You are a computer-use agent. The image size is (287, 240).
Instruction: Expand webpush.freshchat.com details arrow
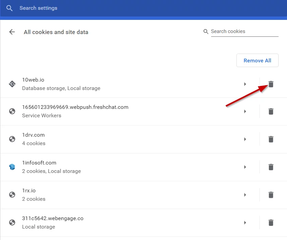point(245,111)
